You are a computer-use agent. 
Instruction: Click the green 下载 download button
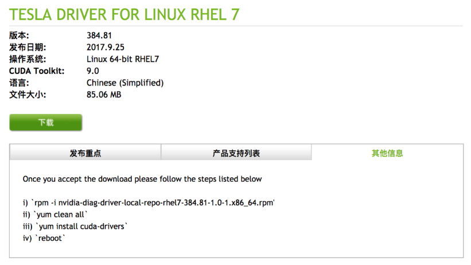[46, 122]
